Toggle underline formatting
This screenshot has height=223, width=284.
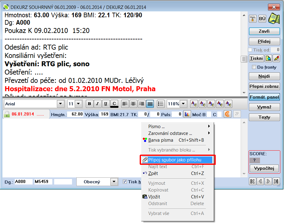[106, 104]
